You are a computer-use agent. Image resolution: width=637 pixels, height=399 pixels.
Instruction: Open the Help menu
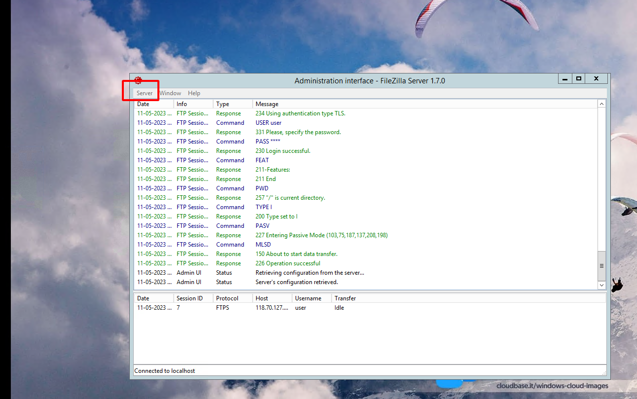point(194,93)
